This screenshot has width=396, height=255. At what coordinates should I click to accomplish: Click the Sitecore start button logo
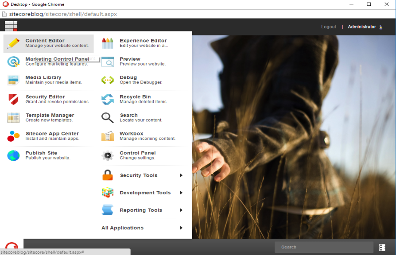(x=12, y=245)
